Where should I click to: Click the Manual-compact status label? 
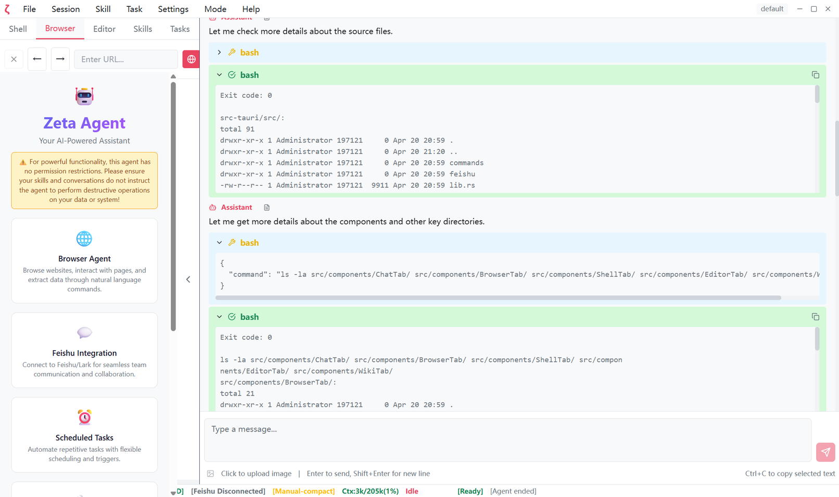pyautogui.click(x=303, y=491)
